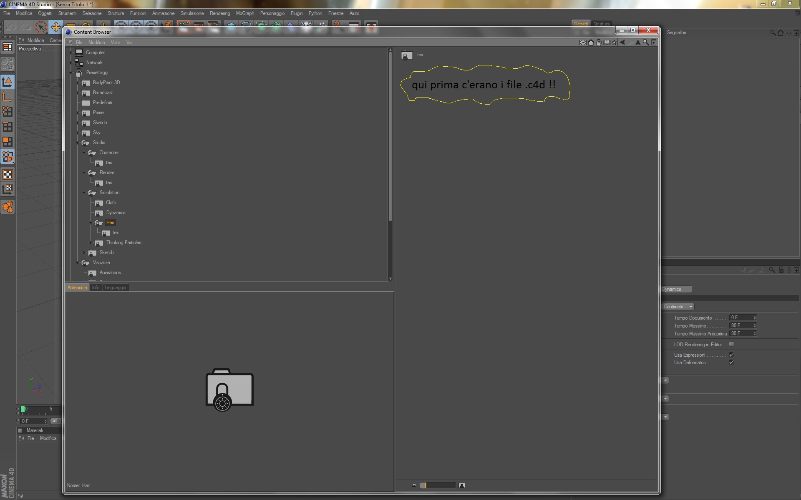Go back with the left arrow icon
The image size is (801, 500).
pos(622,42)
